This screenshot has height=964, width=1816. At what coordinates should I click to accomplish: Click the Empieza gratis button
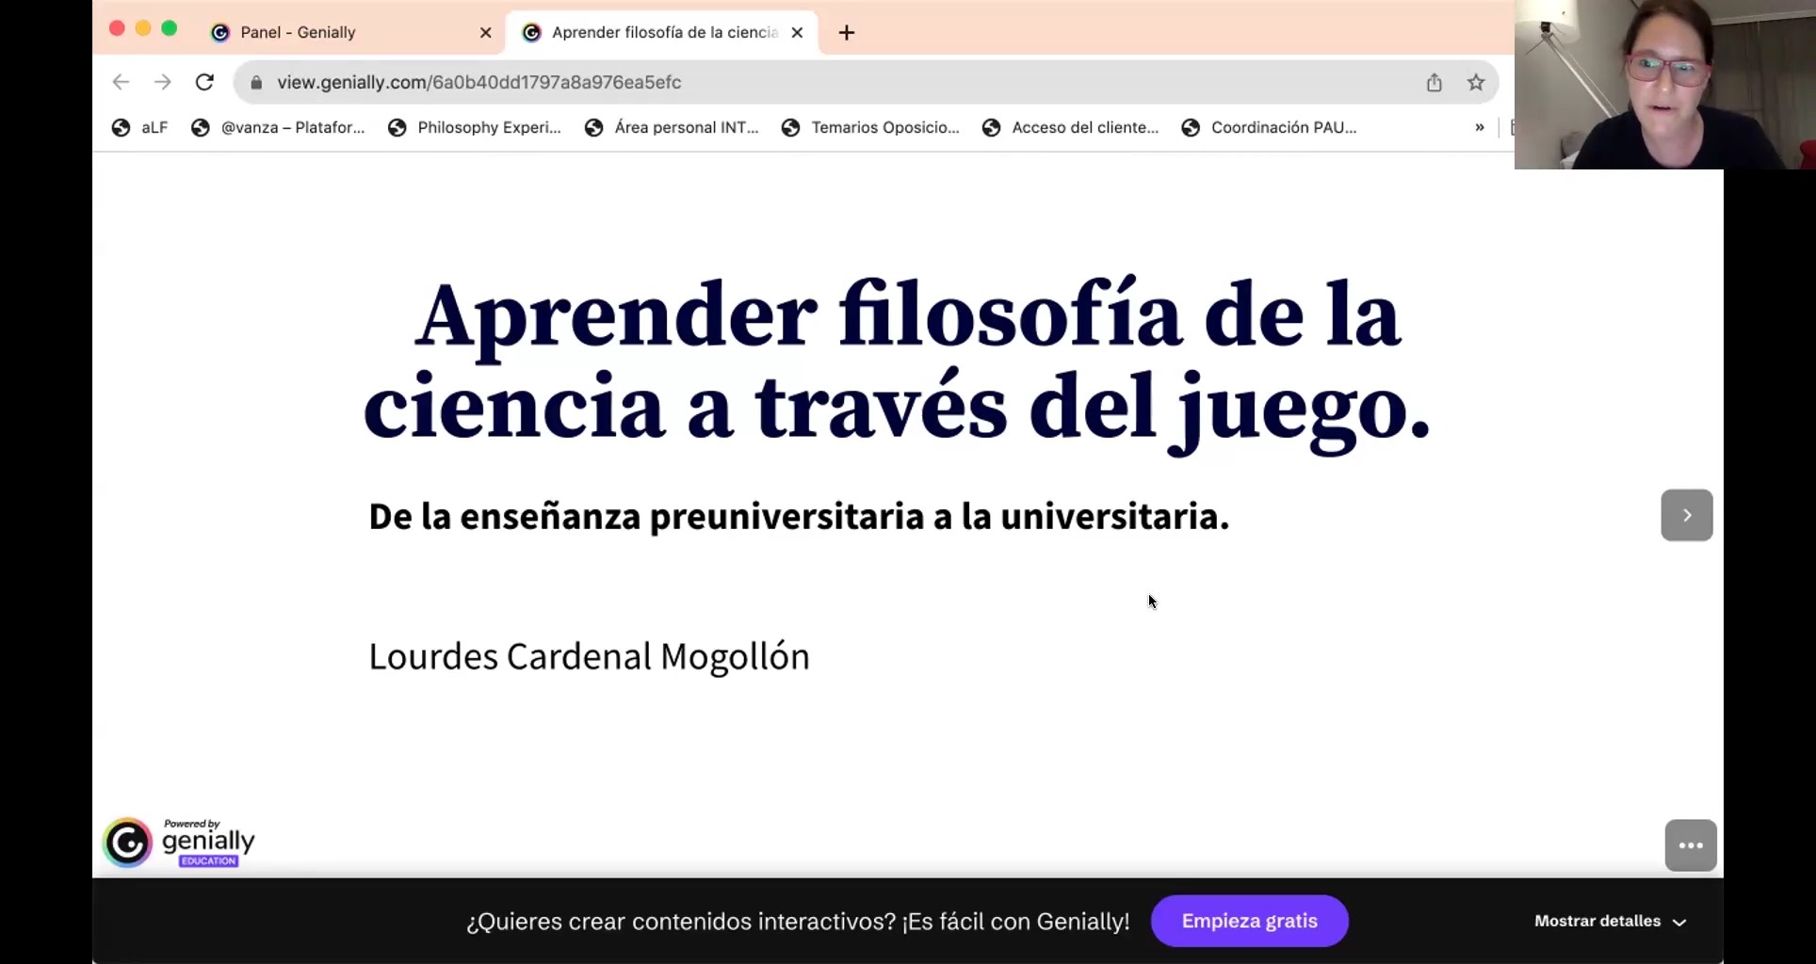[1249, 921]
